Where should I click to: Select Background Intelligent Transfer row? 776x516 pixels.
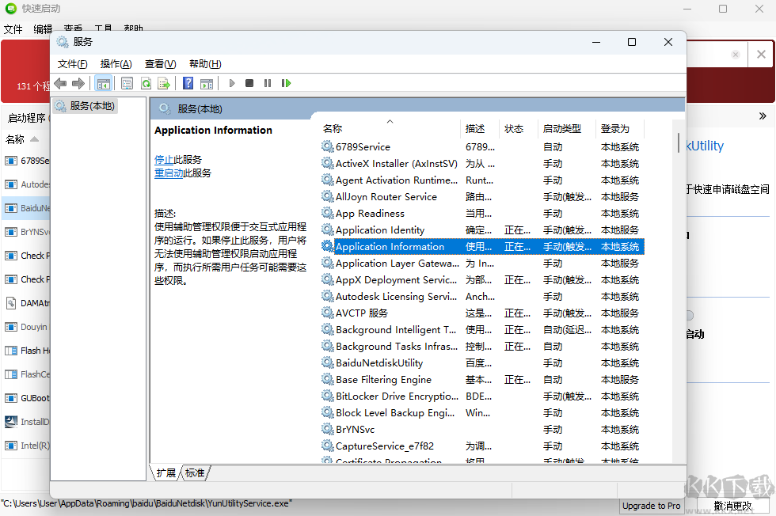[482, 329]
